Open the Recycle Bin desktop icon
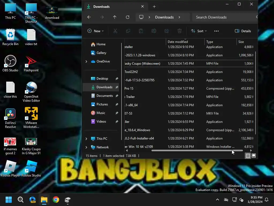The width and height of the screenshot is (274, 206). 10,37
